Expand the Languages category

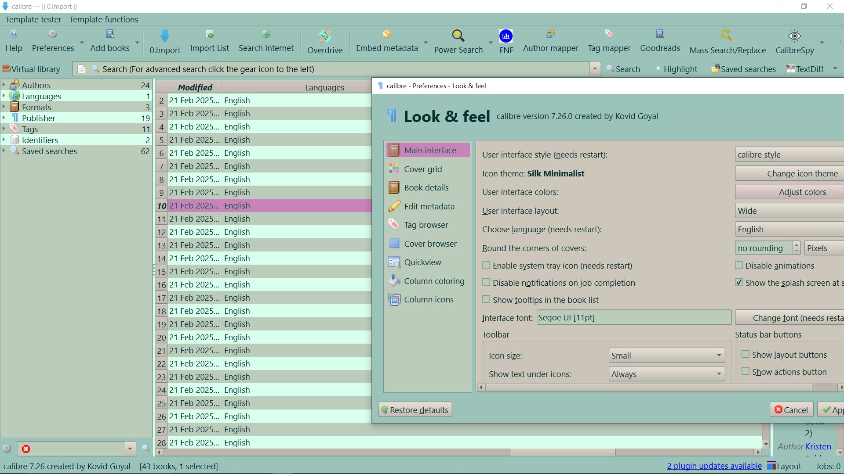point(4,96)
